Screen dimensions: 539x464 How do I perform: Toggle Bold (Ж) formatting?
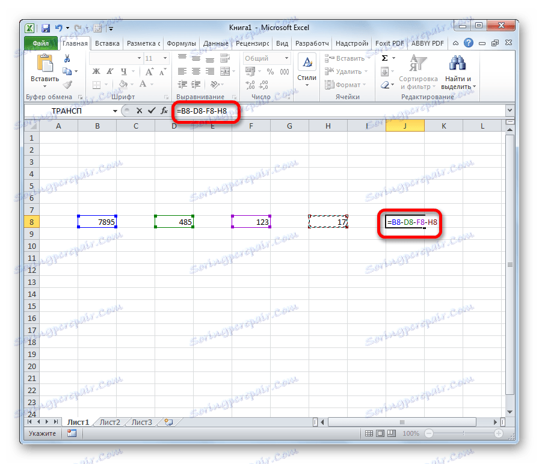click(x=96, y=72)
